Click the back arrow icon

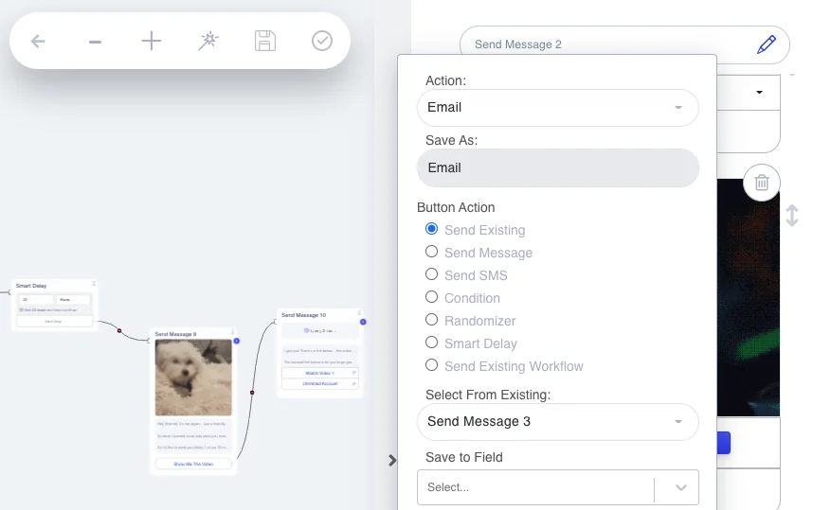(x=38, y=41)
